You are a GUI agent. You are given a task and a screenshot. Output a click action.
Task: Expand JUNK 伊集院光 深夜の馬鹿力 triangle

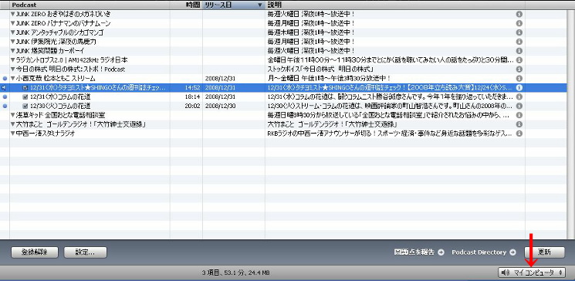(x=13, y=42)
